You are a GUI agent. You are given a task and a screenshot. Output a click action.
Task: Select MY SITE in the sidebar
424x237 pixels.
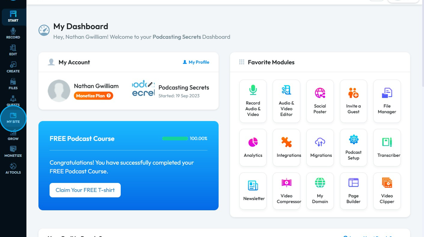(x=13, y=118)
